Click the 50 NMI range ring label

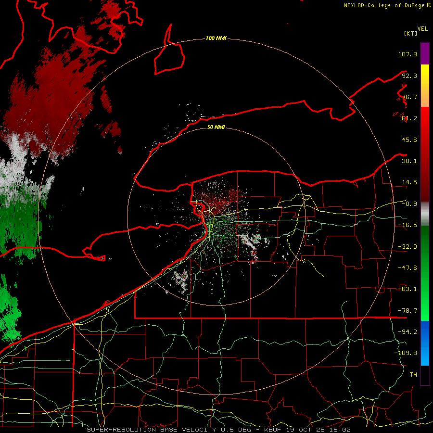click(216, 127)
